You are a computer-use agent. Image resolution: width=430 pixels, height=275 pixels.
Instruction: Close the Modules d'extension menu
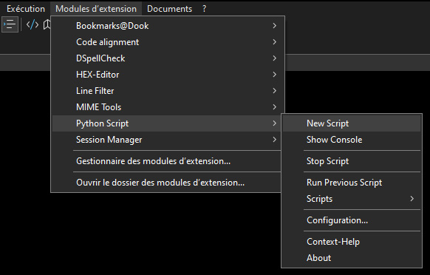(x=96, y=9)
